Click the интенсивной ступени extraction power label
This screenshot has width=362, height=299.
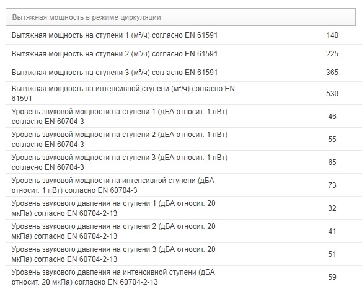[123, 93]
